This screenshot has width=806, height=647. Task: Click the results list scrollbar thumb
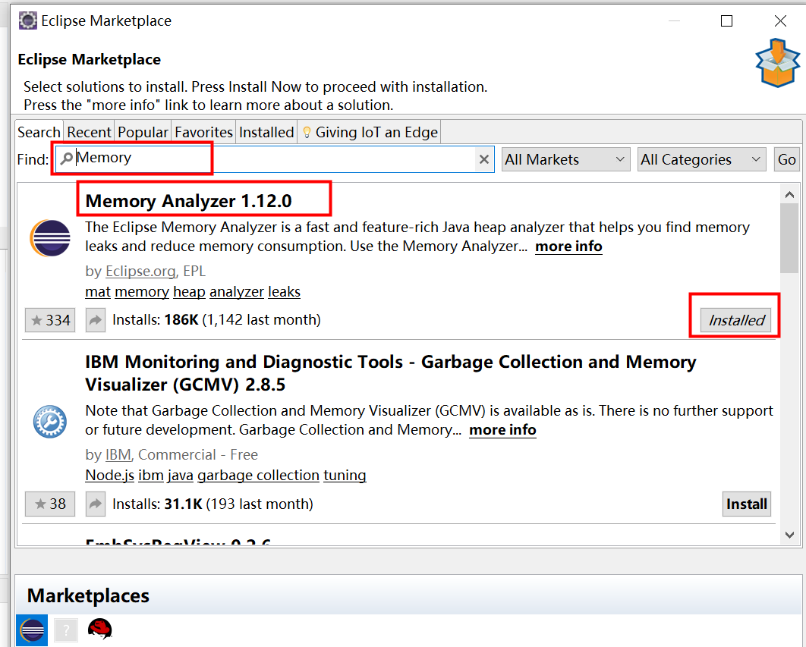tap(789, 238)
